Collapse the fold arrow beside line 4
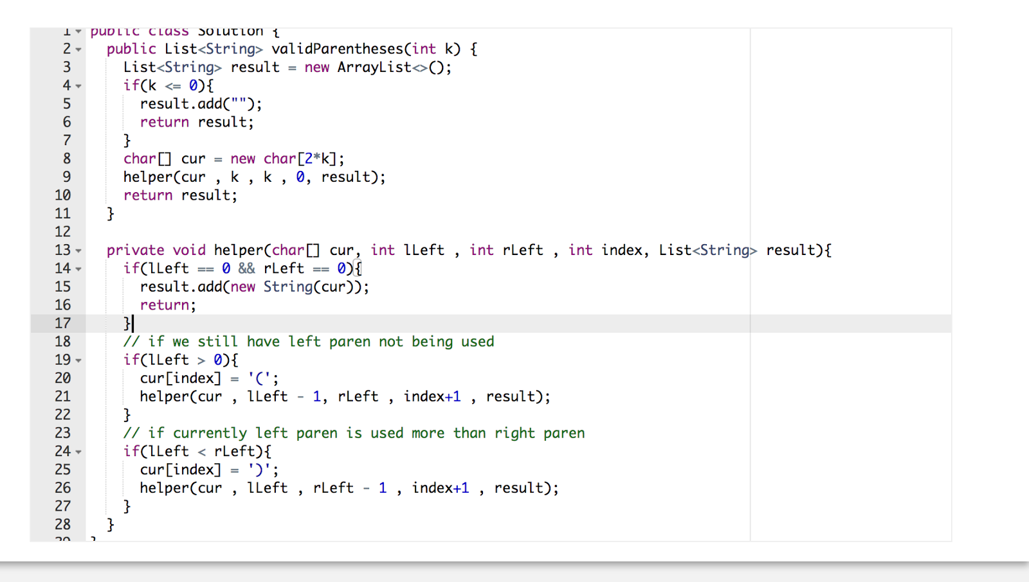 coord(78,85)
